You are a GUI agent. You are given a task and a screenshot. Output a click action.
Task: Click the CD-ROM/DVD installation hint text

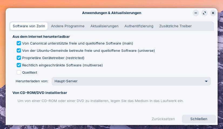100,101
